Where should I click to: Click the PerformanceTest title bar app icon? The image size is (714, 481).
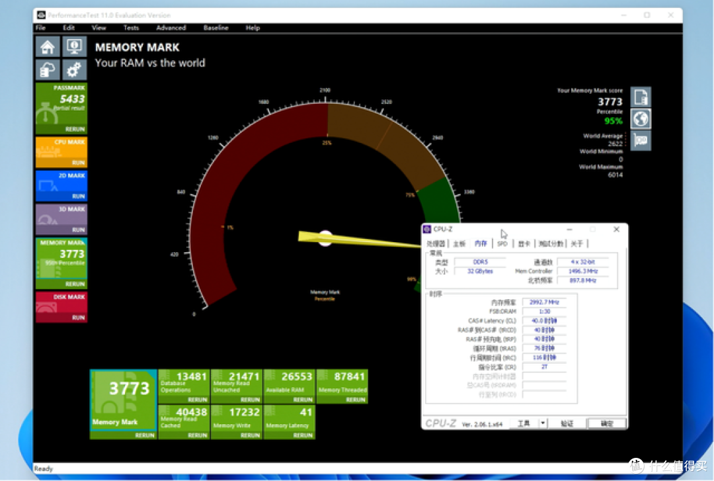coord(41,15)
